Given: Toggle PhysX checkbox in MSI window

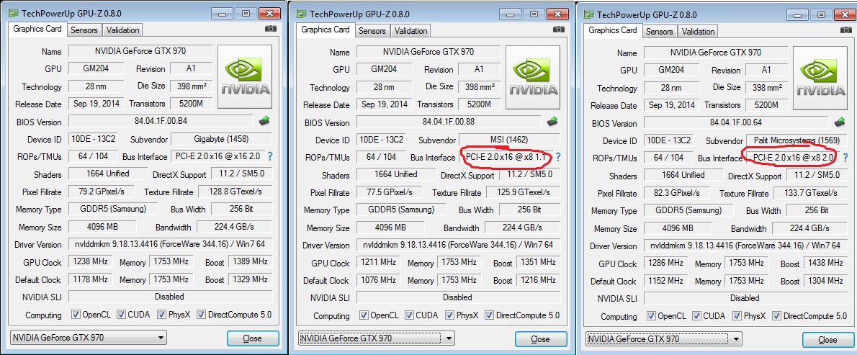Looking at the screenshot, I should coord(450,315).
